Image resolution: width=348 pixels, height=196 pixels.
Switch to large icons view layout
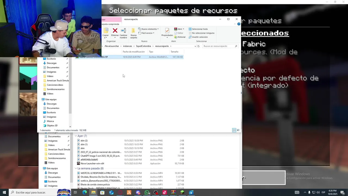[238, 130]
